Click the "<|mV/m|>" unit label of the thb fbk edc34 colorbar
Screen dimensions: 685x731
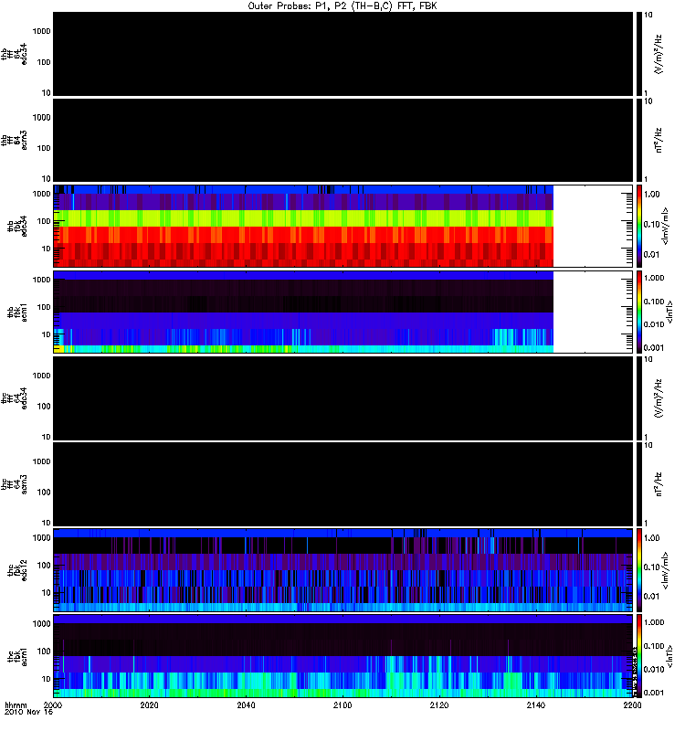[665, 226]
